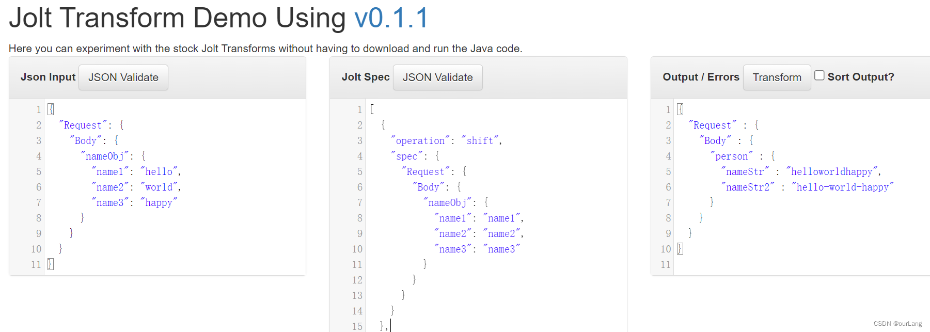
Task: Click the "person" key in Output
Action: (732, 156)
